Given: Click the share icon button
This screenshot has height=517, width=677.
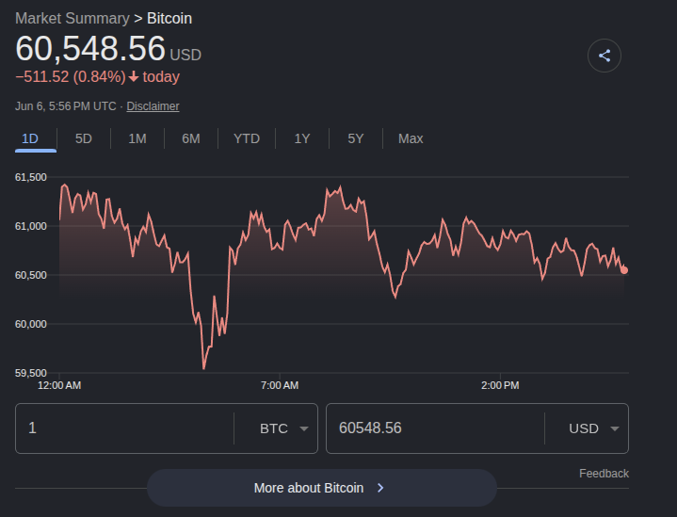Looking at the screenshot, I should tap(604, 56).
